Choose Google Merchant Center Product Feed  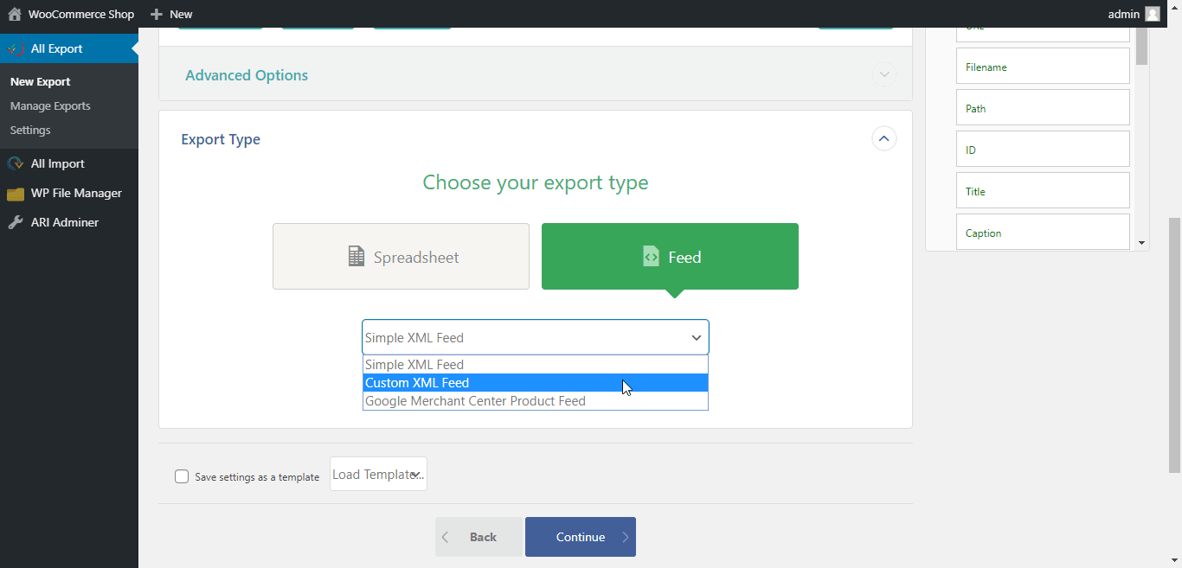[535, 401]
